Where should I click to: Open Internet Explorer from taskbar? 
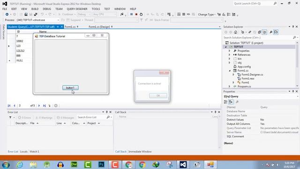tap(20, 165)
